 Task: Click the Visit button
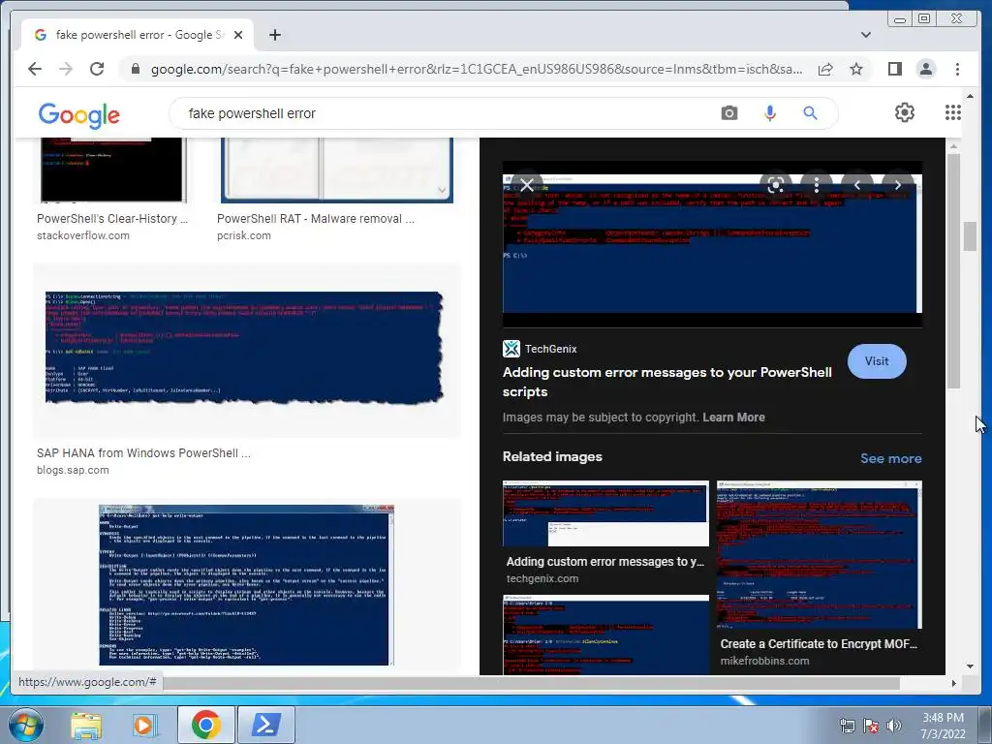tap(877, 361)
